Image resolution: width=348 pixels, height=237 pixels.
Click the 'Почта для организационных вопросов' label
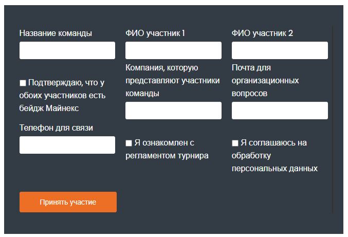pos(265,80)
